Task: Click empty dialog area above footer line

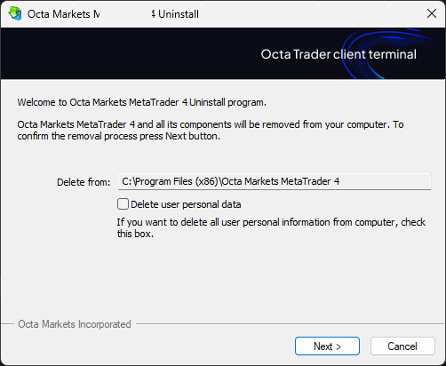Action: (222, 282)
